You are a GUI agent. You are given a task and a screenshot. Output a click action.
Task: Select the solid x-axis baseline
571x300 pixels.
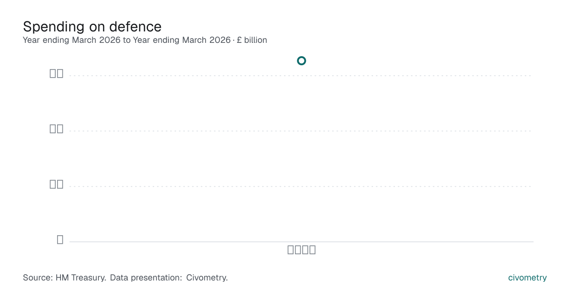click(x=301, y=242)
